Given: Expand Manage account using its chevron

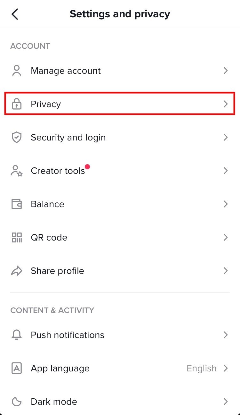Looking at the screenshot, I should [x=226, y=71].
